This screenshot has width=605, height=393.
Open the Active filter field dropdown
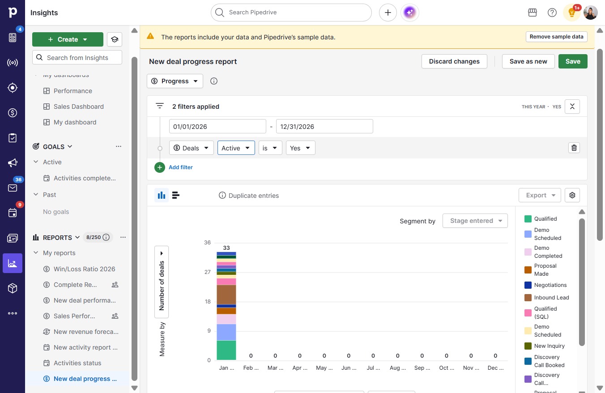click(x=236, y=148)
